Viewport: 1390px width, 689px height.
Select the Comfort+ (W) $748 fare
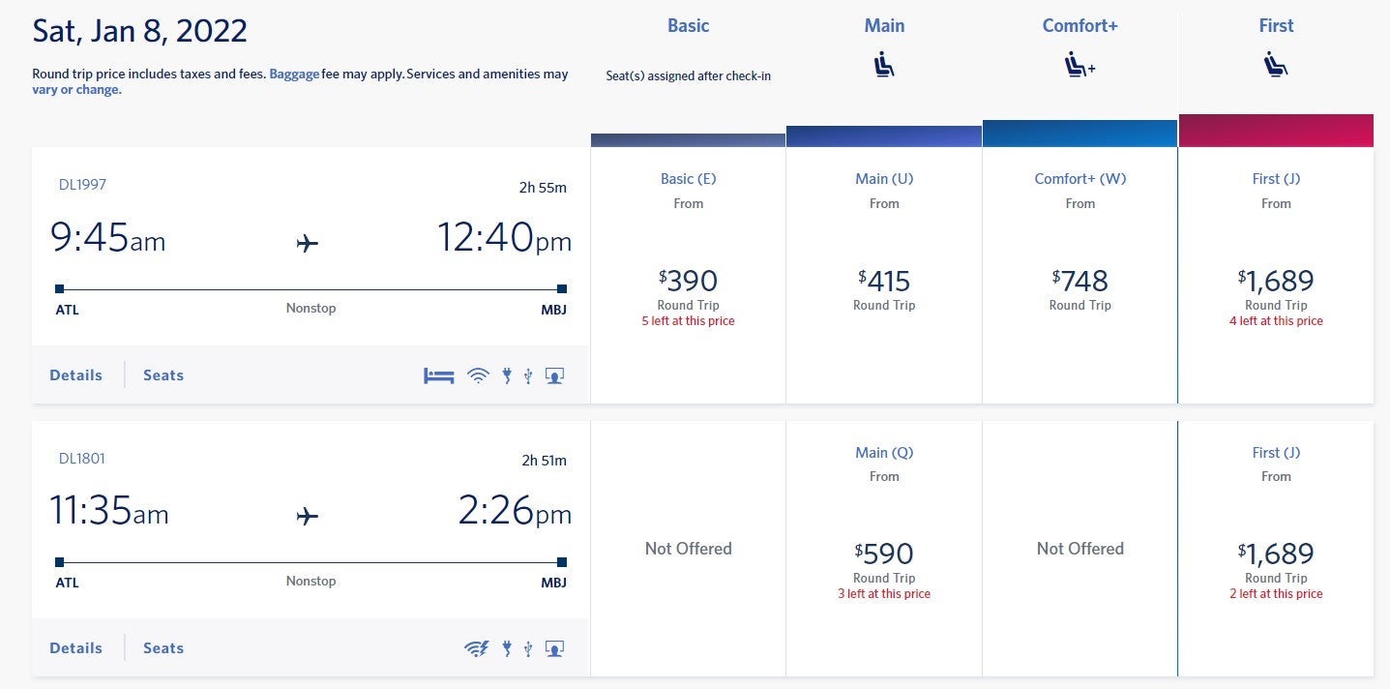pyautogui.click(x=1079, y=282)
